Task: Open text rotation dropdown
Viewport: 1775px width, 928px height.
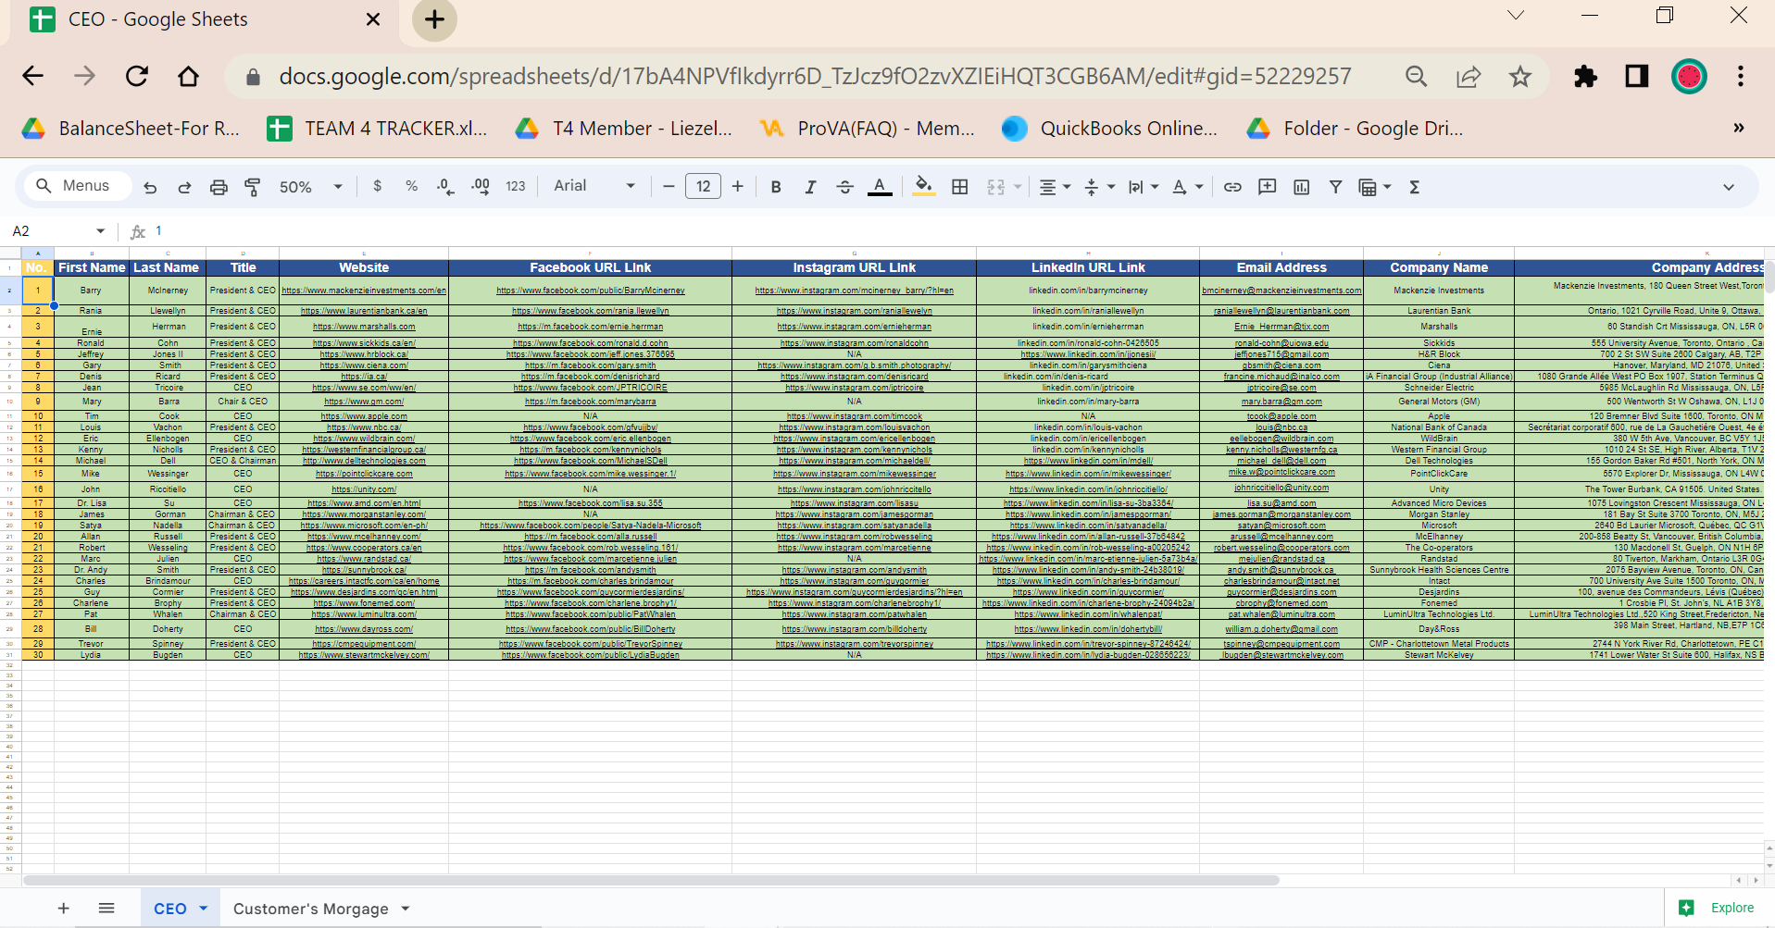Action: pos(1187,187)
